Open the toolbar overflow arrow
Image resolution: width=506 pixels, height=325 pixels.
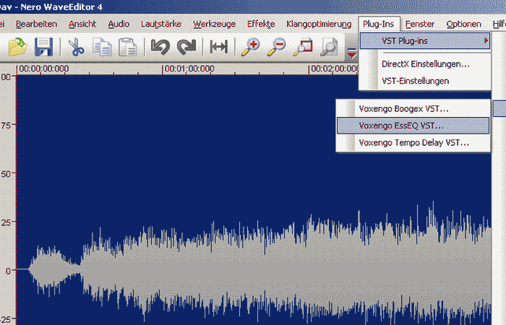pyautogui.click(x=351, y=52)
